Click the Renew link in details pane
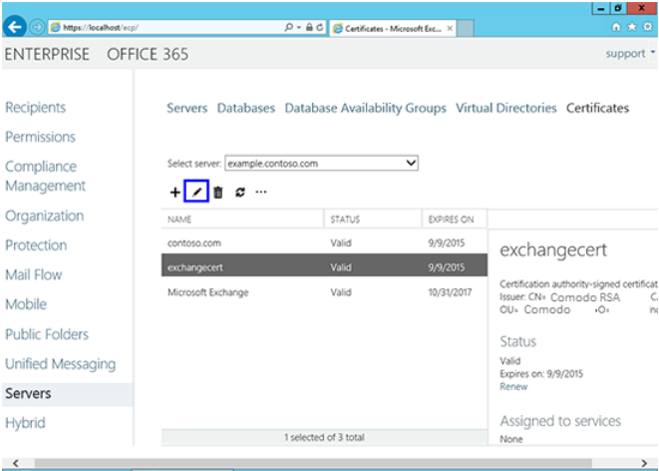659x471 pixels. point(513,387)
